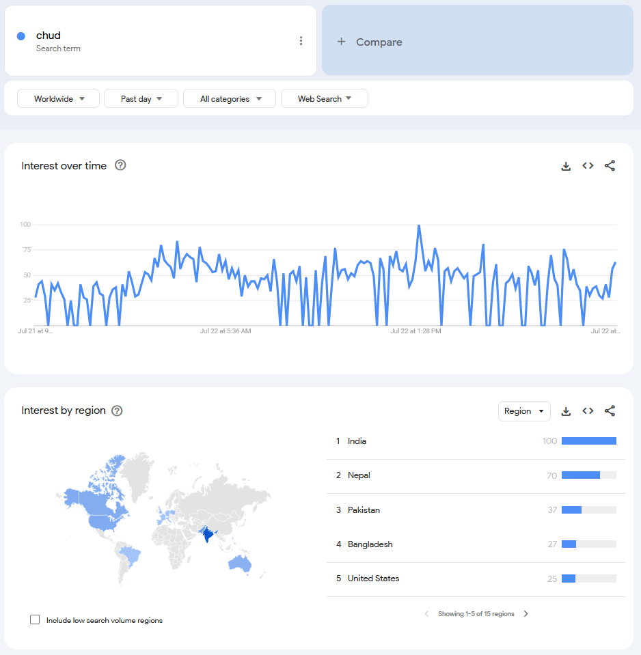641x655 pixels.
Task: Click Australia on the world map
Action: point(240,563)
